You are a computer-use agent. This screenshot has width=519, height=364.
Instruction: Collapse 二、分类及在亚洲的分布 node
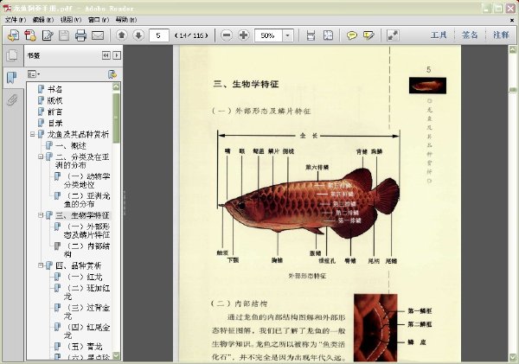[41, 156]
